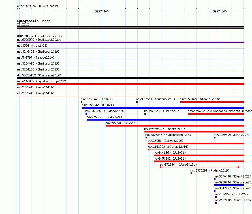The height and width of the screenshot is (214, 252).
Task: Click the Cytogenetic Bands track title
Action: click(x=34, y=21)
